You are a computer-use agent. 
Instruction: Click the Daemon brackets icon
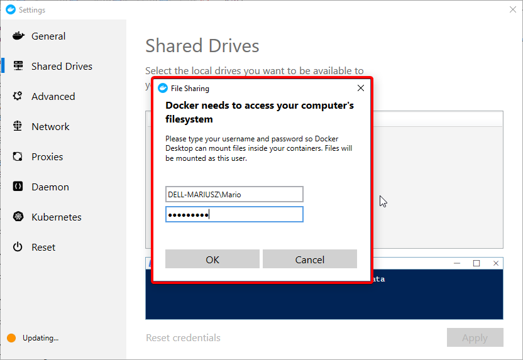point(18,187)
